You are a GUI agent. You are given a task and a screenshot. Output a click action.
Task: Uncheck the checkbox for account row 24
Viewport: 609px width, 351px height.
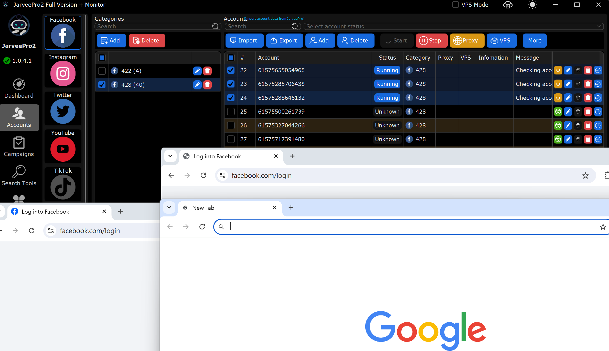pyautogui.click(x=231, y=98)
